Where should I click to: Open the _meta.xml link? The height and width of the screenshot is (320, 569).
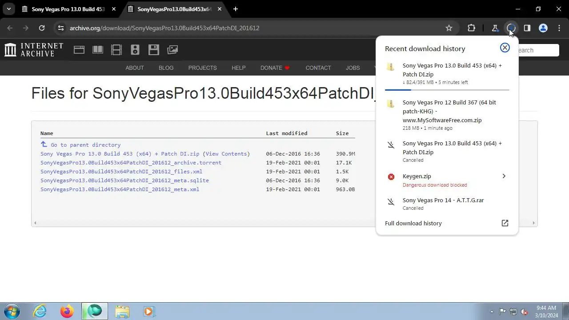tap(120, 189)
